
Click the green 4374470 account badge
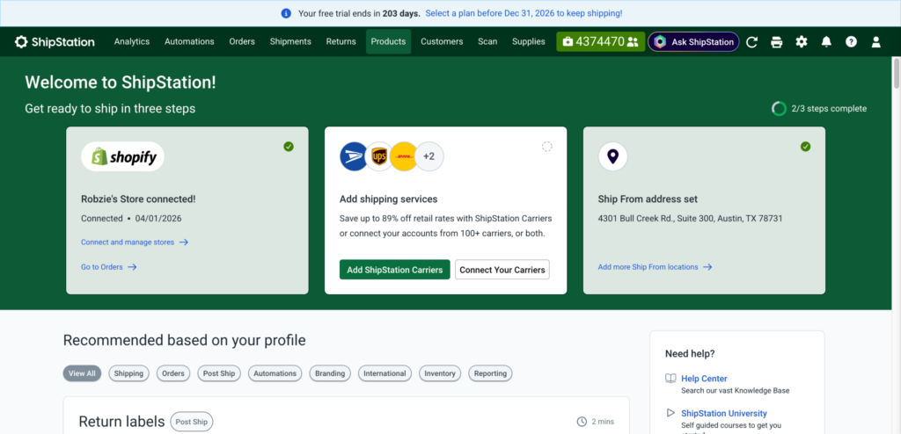point(600,42)
